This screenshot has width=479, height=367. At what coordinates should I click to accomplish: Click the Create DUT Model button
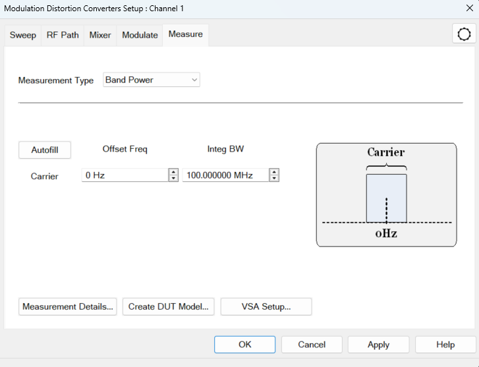pos(168,306)
